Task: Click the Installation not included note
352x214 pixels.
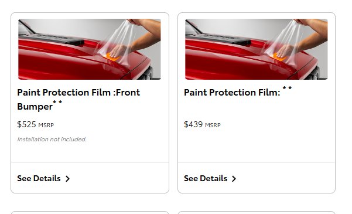Action: 52,140
